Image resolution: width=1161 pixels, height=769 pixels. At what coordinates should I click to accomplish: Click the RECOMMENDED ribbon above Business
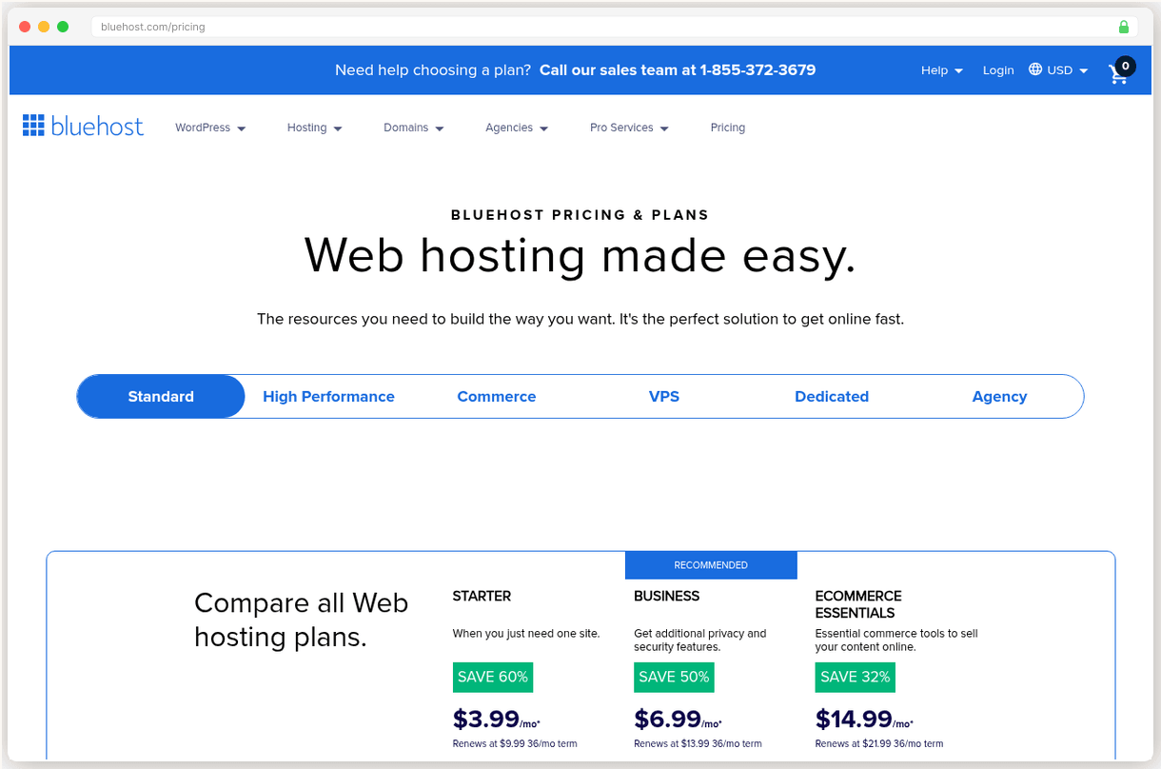coord(711,564)
